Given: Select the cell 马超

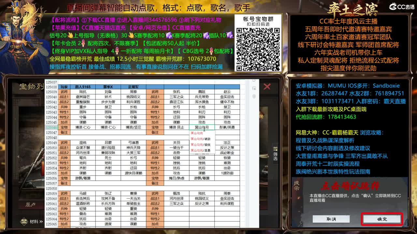Looking at the screenshot, I should point(83,193).
